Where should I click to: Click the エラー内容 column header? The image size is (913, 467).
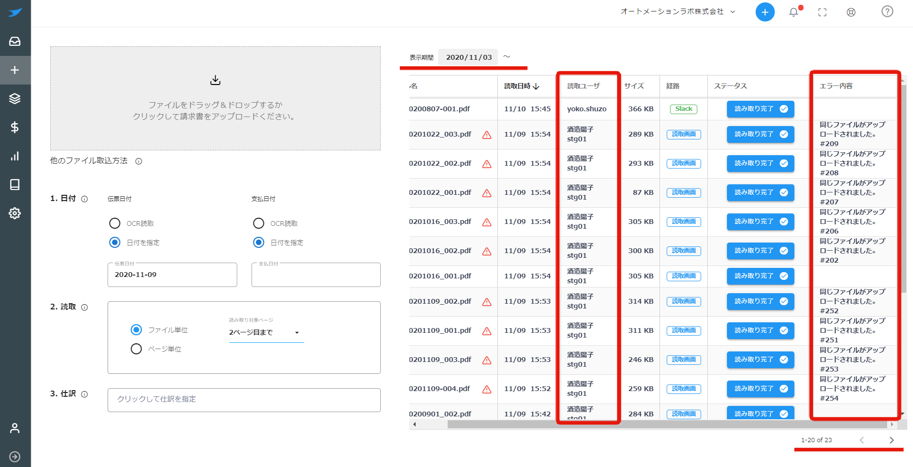point(836,86)
